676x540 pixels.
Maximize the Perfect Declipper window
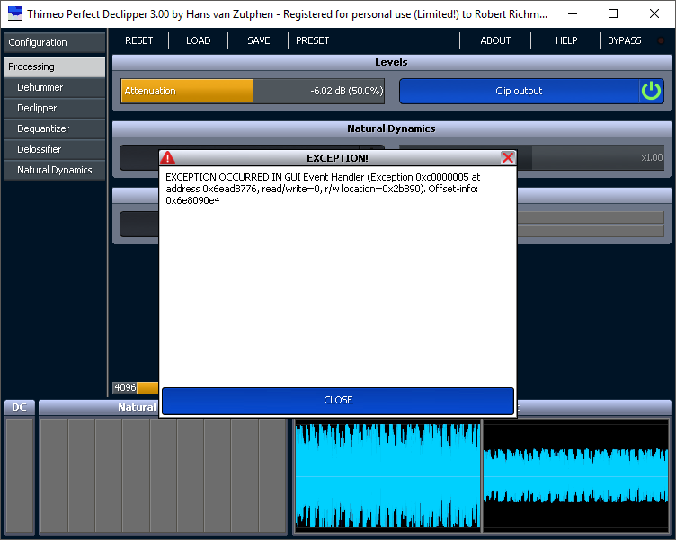[613, 13]
